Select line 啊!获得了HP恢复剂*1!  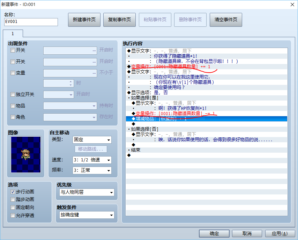tap(206, 108)
